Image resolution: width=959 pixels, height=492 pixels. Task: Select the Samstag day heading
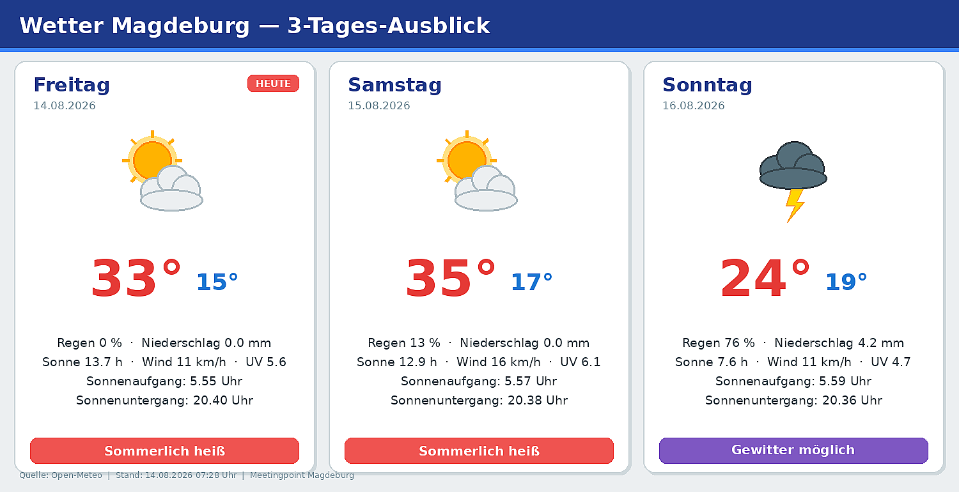pyautogui.click(x=394, y=85)
